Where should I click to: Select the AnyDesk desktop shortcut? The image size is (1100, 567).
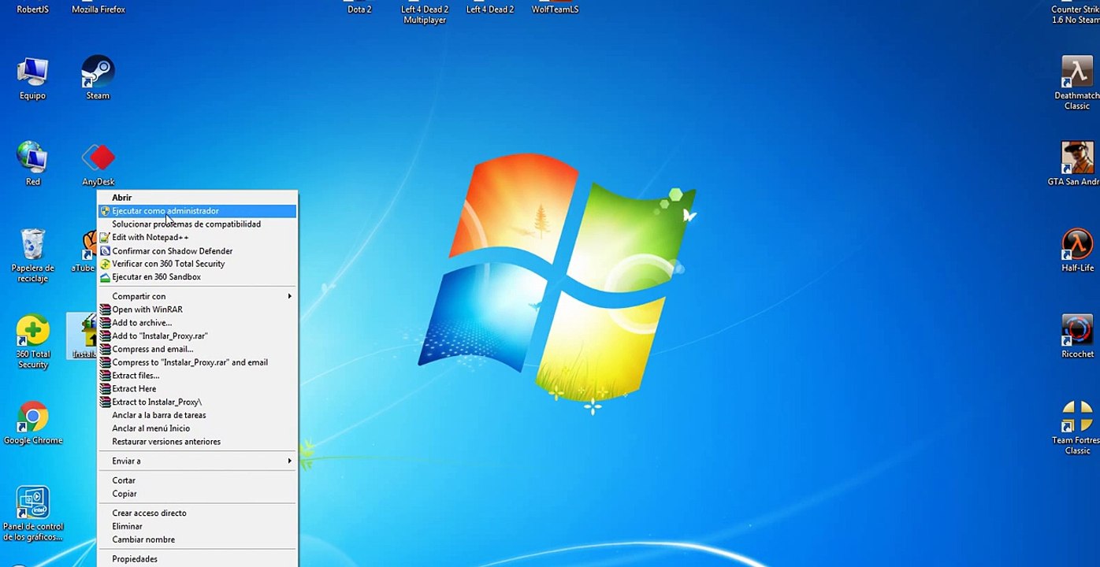[98, 163]
